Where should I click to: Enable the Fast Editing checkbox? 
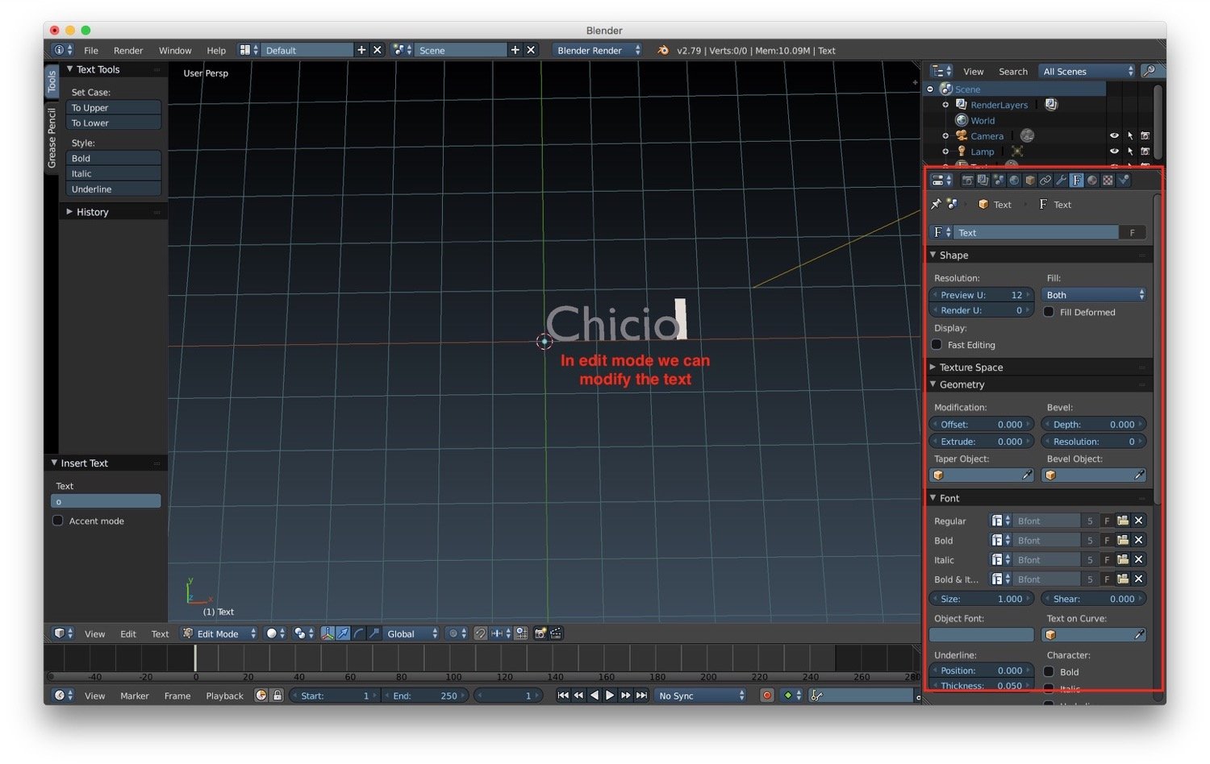(937, 345)
